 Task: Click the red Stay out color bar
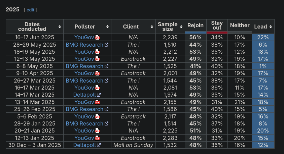coord(217,33)
